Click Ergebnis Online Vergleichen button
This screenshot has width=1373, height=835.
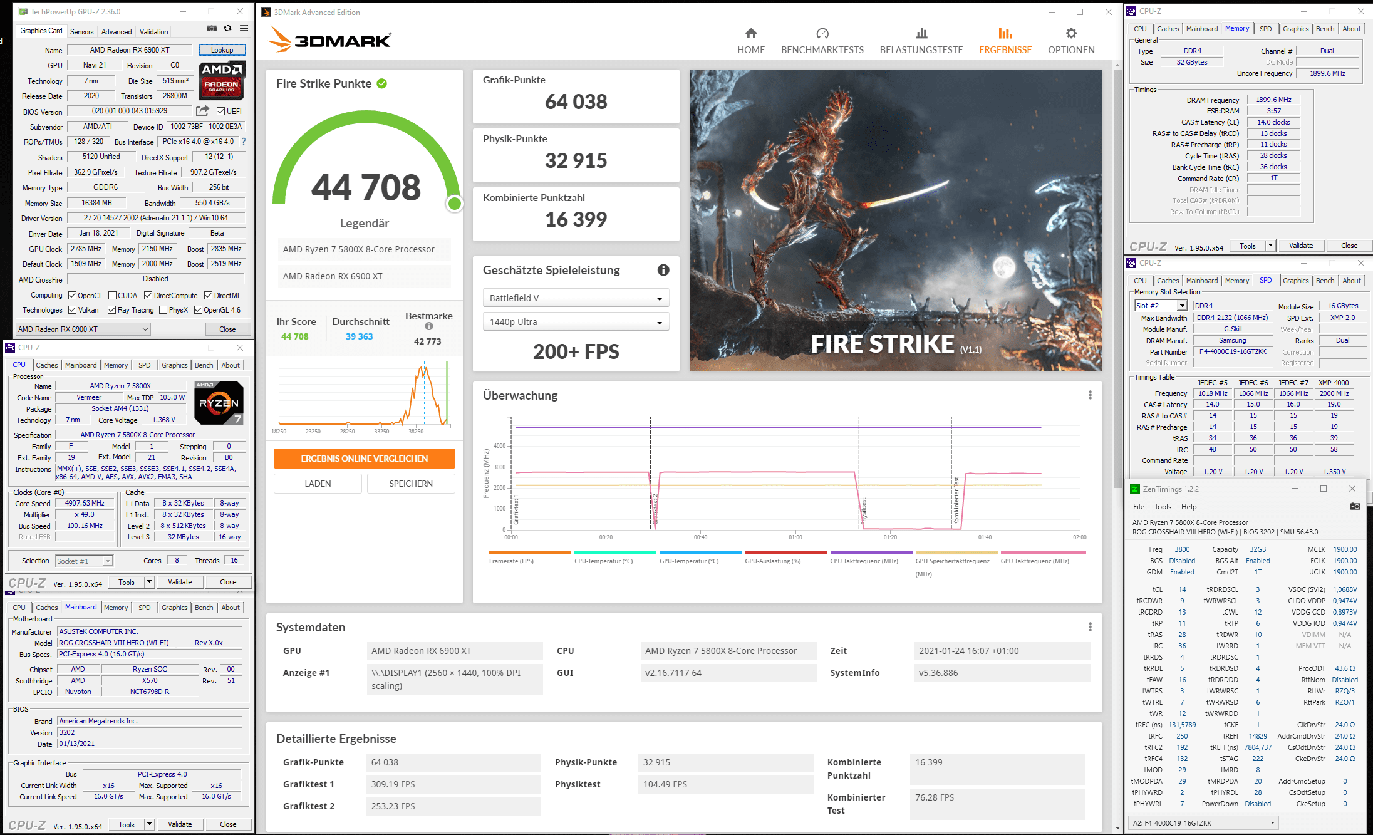click(365, 459)
